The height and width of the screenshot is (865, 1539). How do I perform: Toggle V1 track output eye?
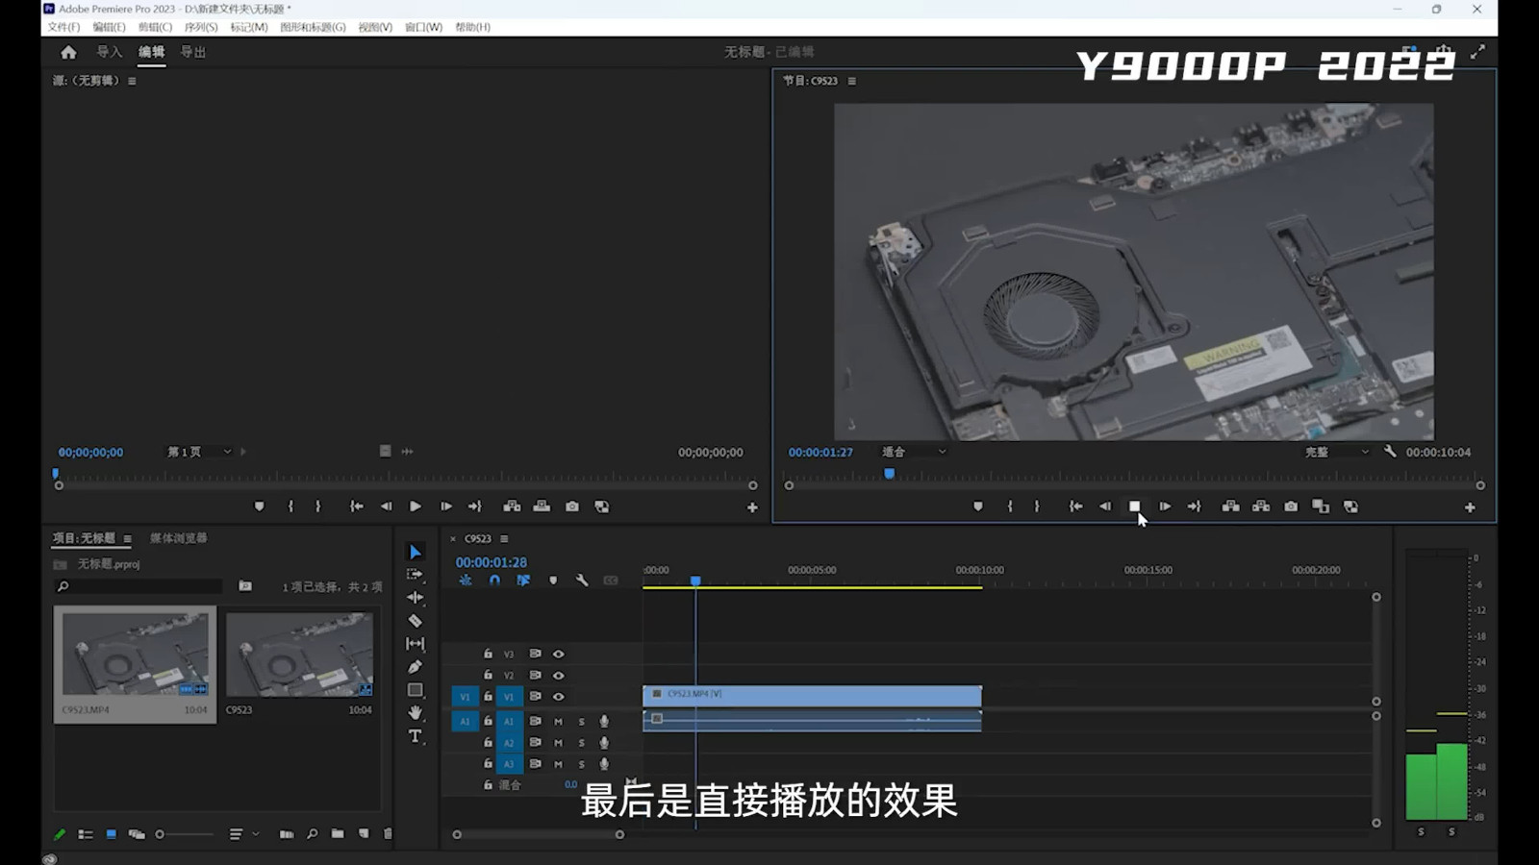point(559,697)
